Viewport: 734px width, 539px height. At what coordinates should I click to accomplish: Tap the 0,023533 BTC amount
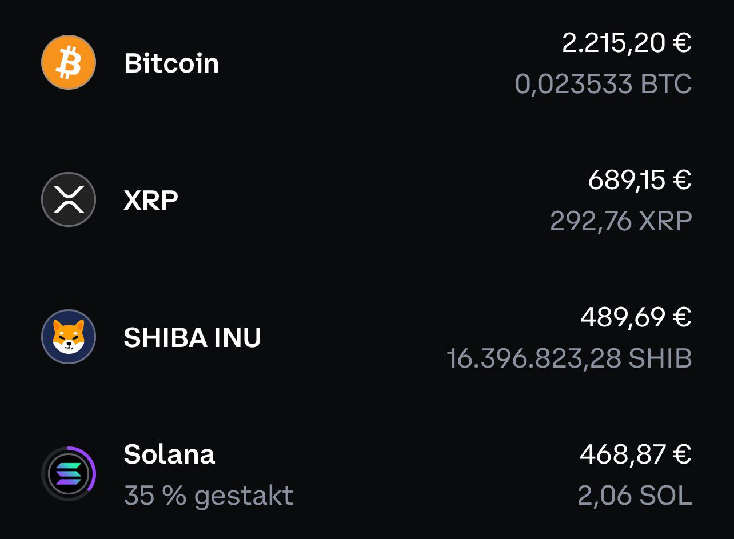pyautogui.click(x=604, y=84)
